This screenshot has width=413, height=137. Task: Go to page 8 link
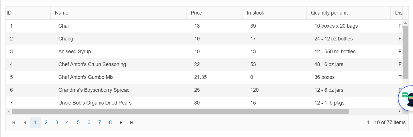pos(110,122)
